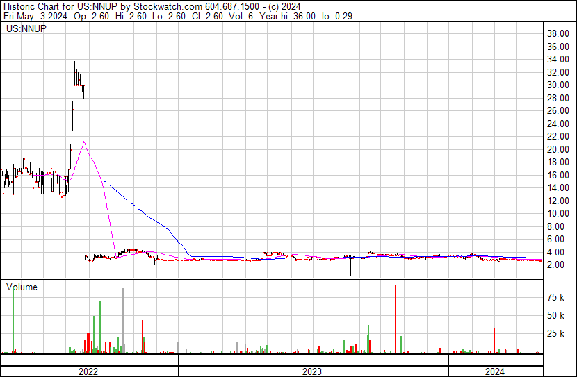This screenshot has height=377, width=577.
Task: Click the 25 k volume axis label
Action: coord(555,334)
